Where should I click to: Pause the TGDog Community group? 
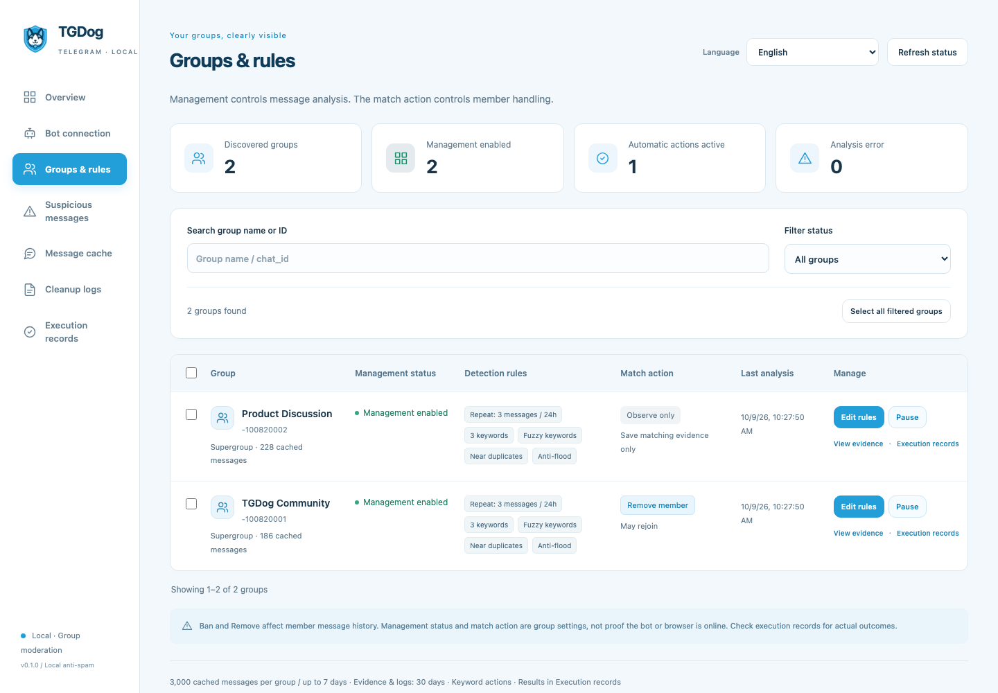(907, 507)
